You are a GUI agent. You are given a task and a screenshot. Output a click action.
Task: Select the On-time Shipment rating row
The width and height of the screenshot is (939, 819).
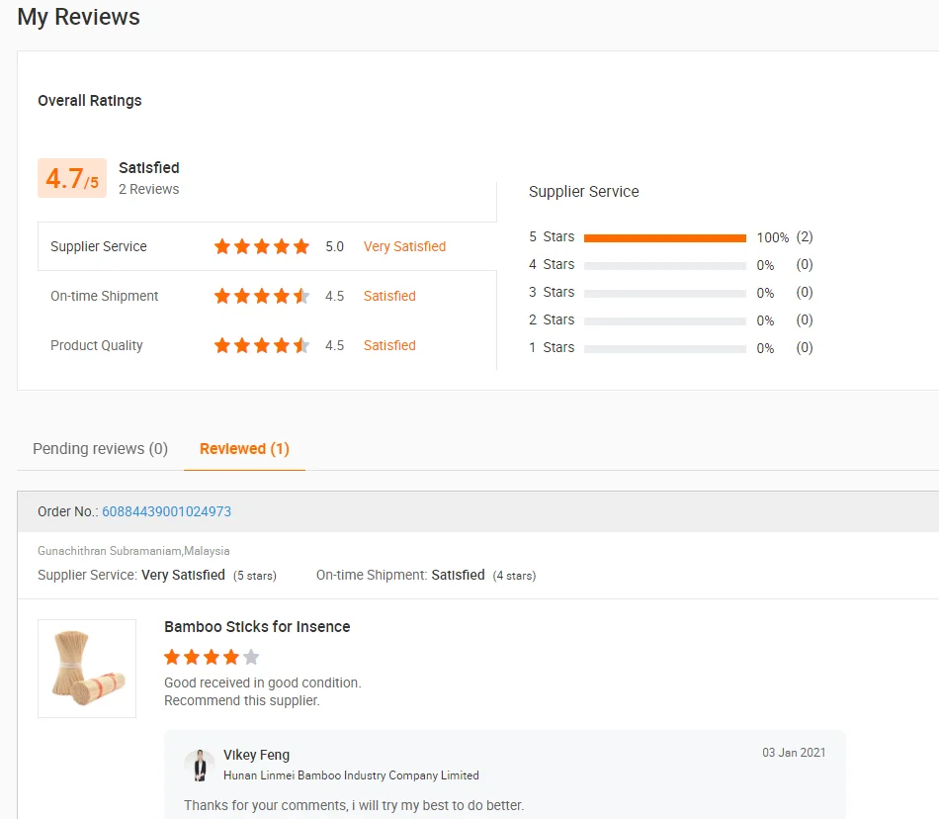pos(267,296)
